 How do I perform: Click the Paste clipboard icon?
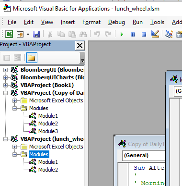[x=72, y=34]
